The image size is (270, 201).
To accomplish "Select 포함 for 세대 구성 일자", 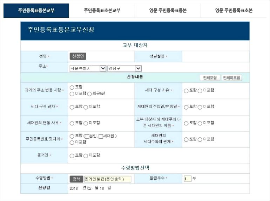I will (x=72, y=107).
